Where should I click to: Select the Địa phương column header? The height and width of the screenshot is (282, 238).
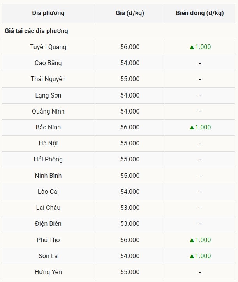(48, 14)
